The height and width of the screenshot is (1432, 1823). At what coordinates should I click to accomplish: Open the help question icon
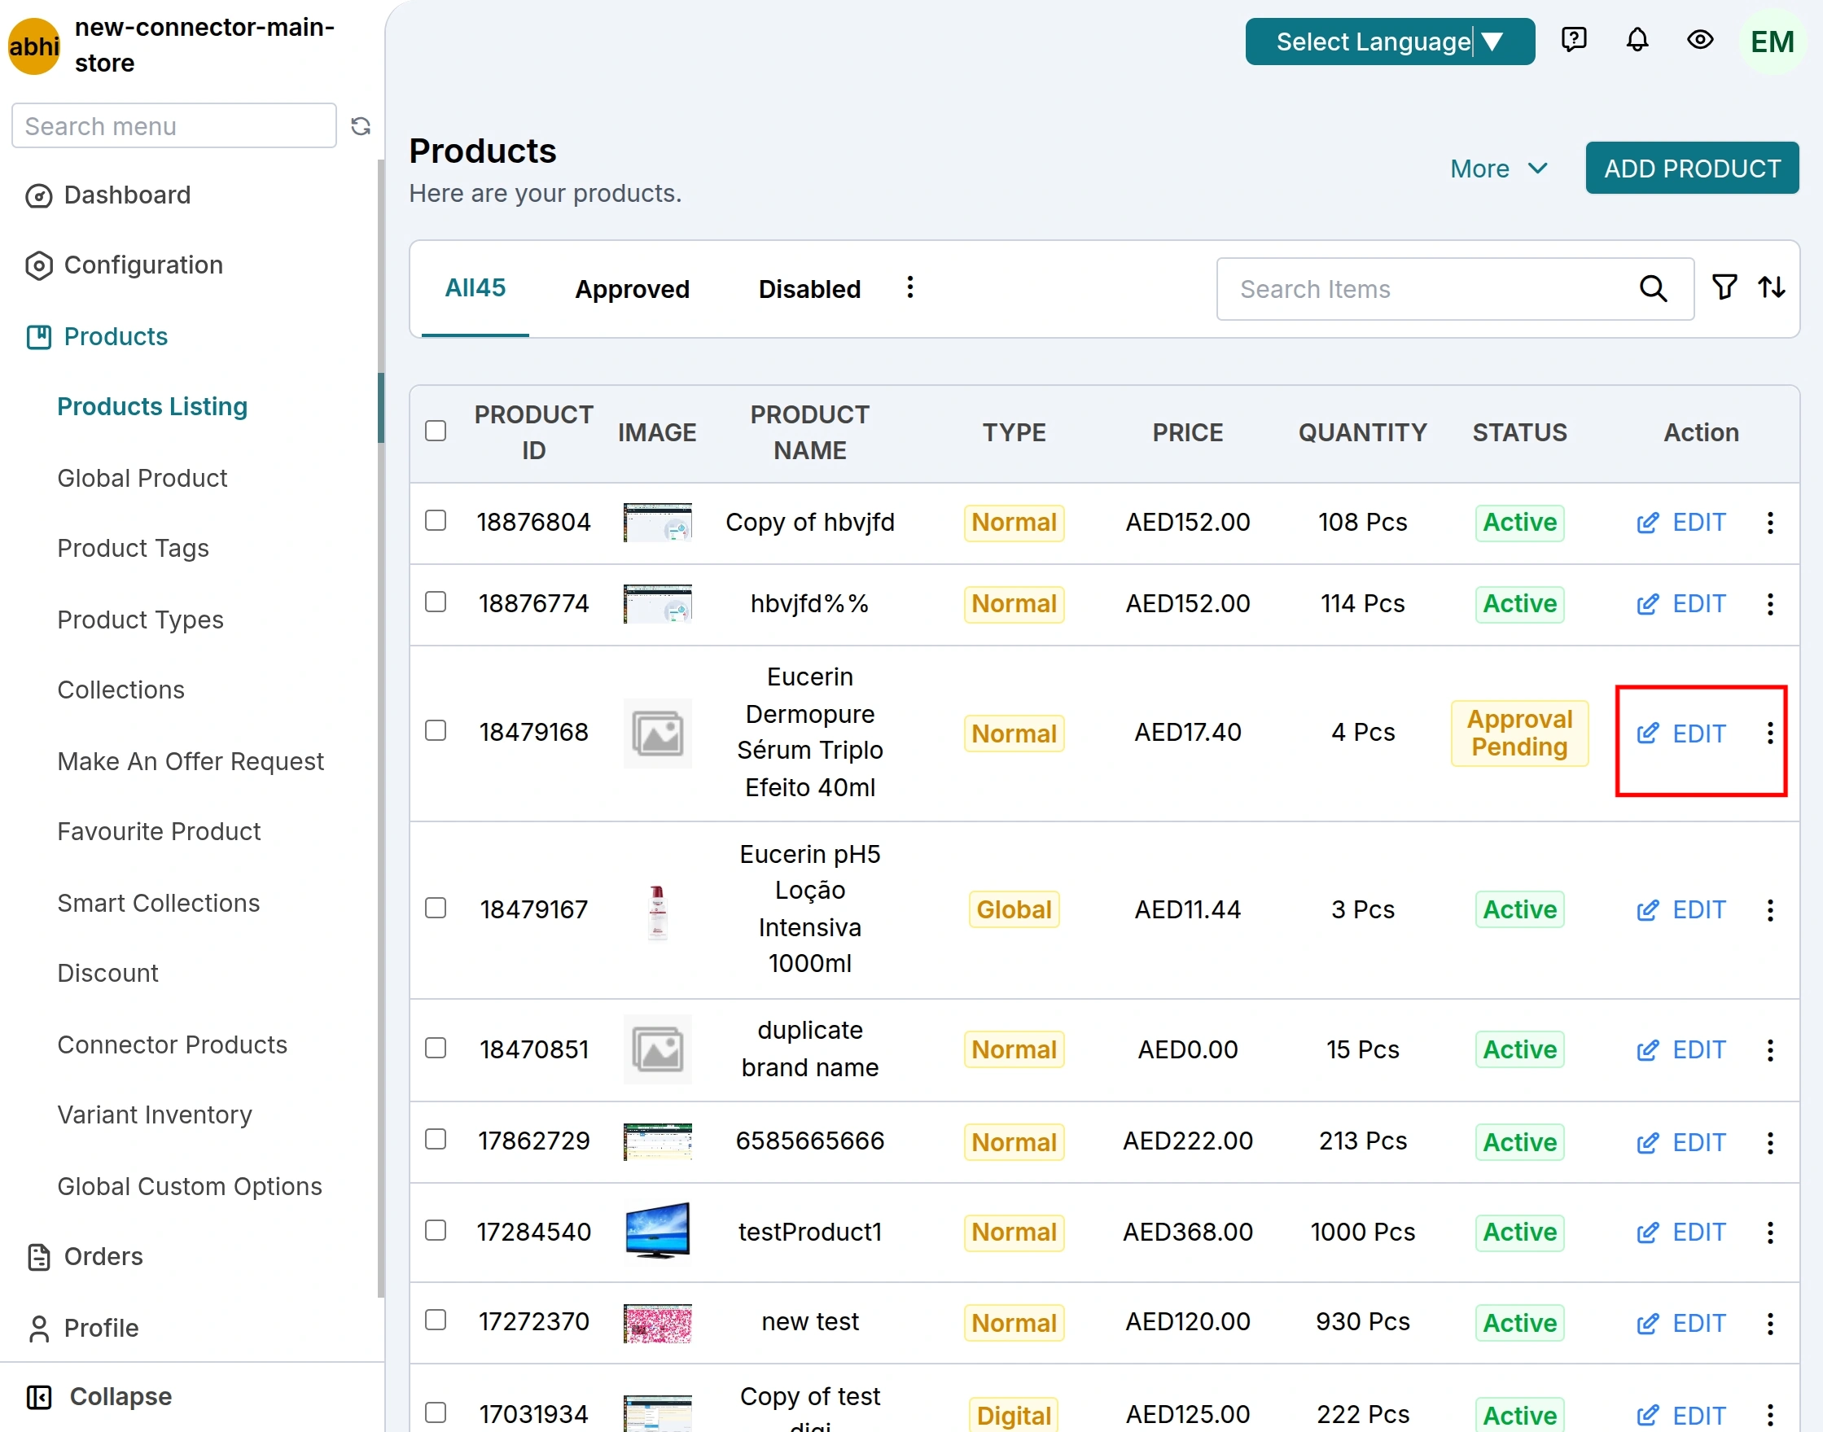[1574, 40]
